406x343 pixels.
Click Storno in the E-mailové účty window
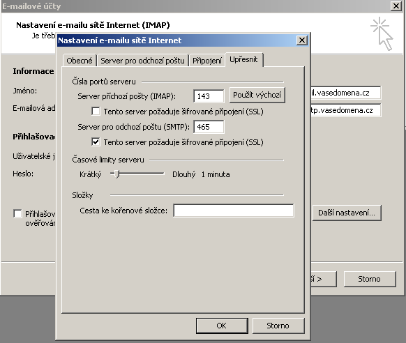[370, 279]
